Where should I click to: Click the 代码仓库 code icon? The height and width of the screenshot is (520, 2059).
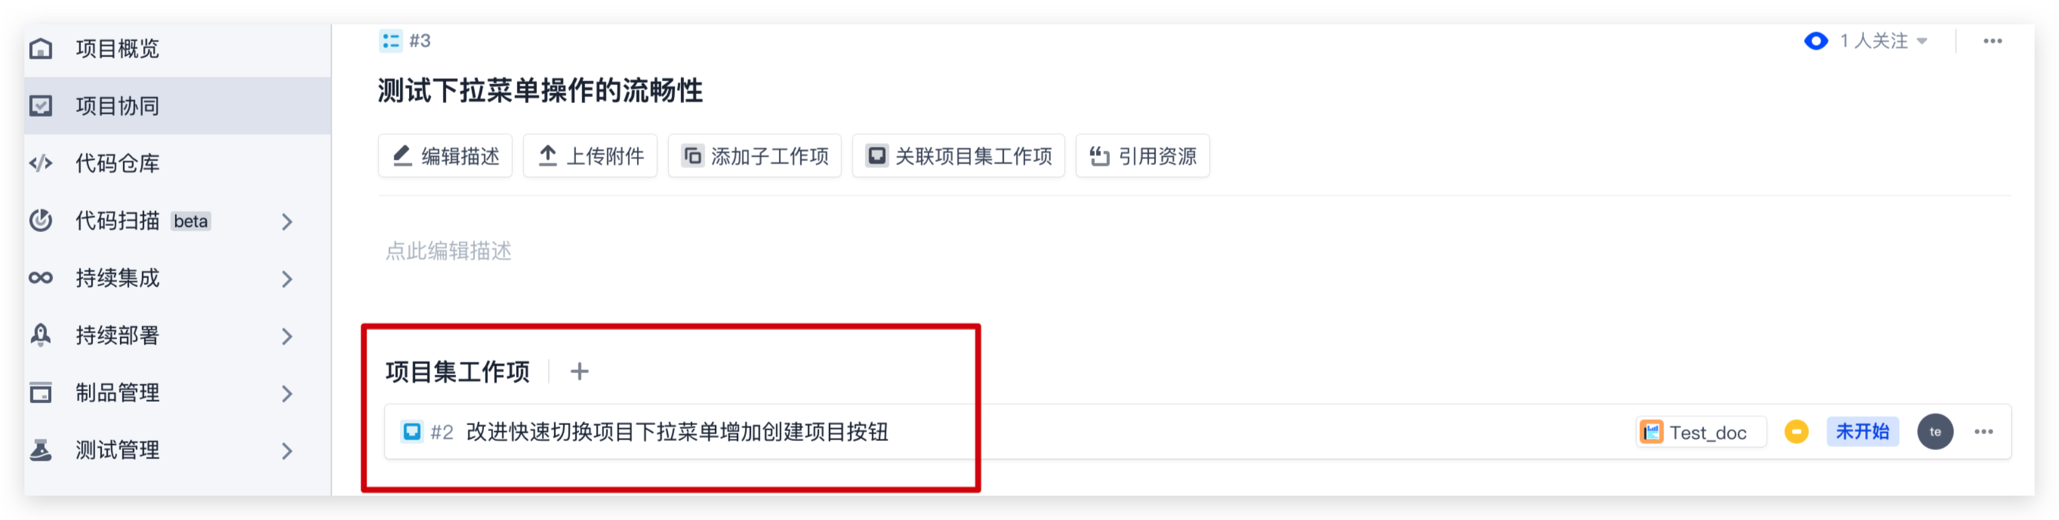click(x=41, y=164)
